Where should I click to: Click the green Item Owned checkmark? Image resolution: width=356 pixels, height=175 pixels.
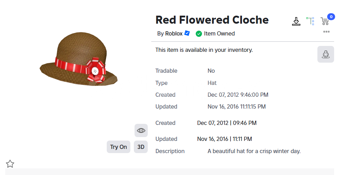199,34
